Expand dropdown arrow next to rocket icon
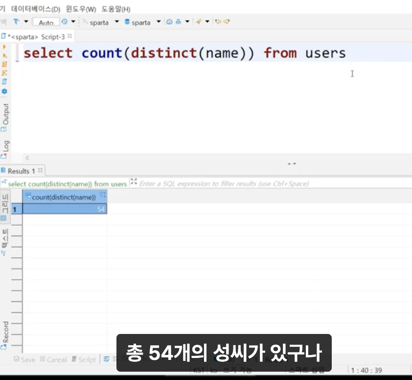 click(207, 22)
